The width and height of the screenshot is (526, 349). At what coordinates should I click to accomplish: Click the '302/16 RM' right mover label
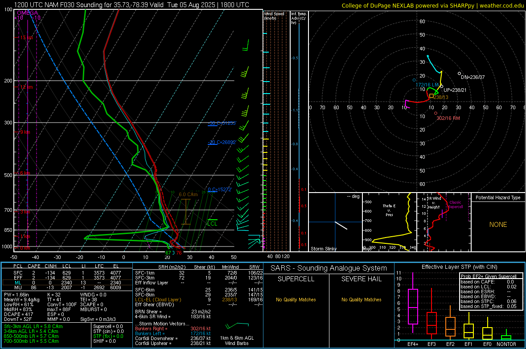click(448, 118)
